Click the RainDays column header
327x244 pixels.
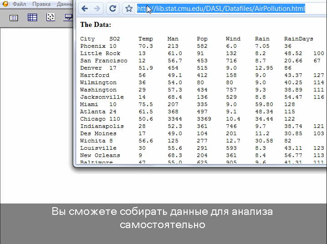click(298, 39)
